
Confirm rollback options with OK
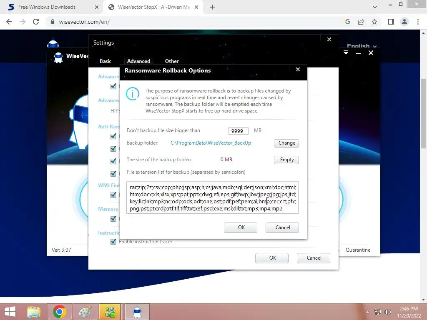tap(241, 227)
